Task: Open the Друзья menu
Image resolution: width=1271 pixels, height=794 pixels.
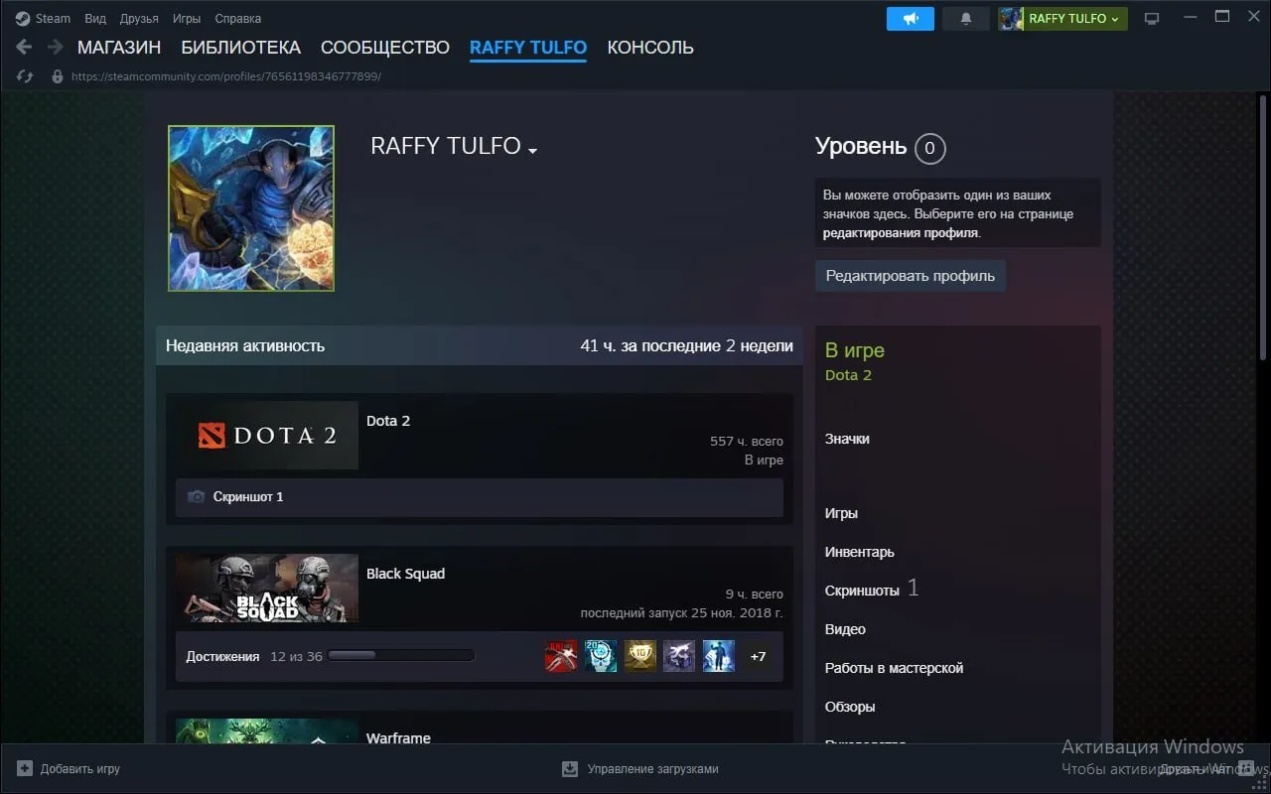Action: (x=139, y=18)
